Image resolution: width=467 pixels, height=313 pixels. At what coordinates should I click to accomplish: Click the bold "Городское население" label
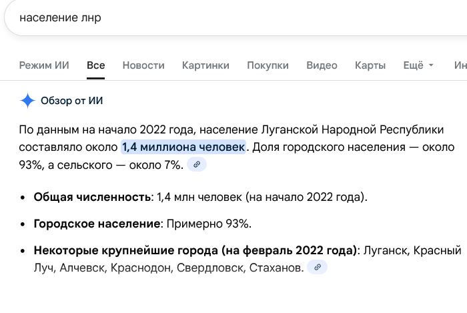point(96,224)
